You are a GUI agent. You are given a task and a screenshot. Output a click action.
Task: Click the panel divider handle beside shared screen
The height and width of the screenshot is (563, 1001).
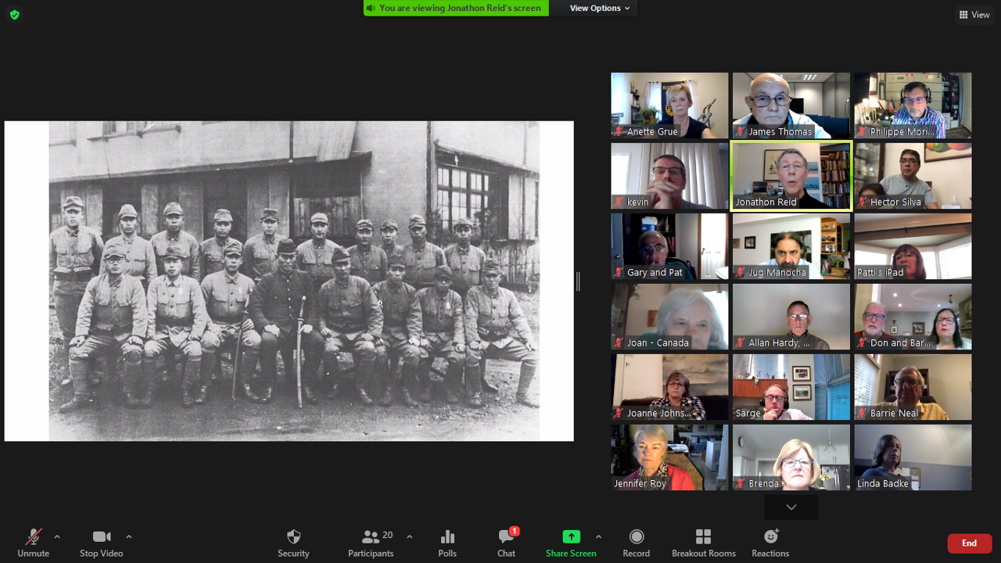tap(578, 281)
